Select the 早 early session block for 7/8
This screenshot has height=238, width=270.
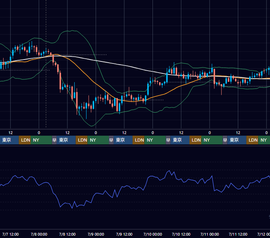[54, 140]
